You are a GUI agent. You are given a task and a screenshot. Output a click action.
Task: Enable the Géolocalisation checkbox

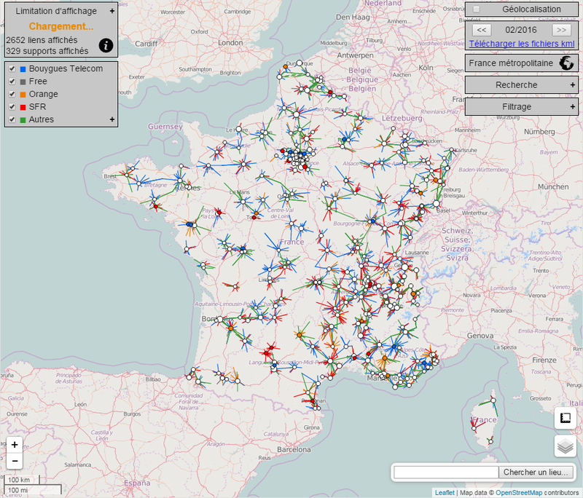[477, 7]
